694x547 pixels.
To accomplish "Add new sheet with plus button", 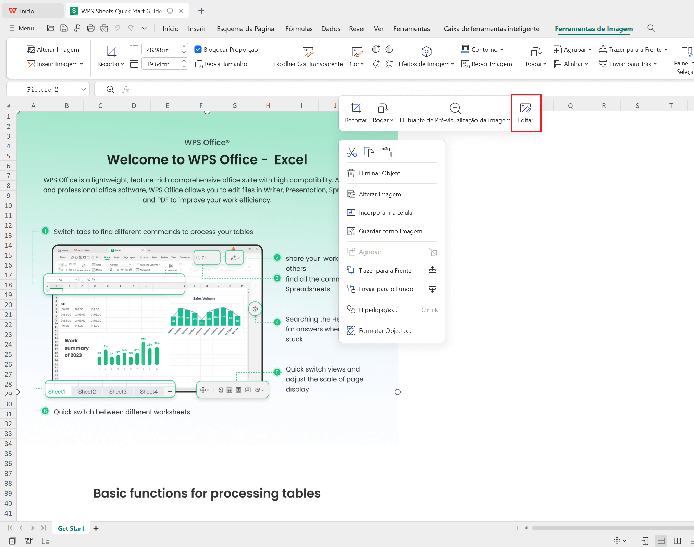I will pyautogui.click(x=96, y=528).
